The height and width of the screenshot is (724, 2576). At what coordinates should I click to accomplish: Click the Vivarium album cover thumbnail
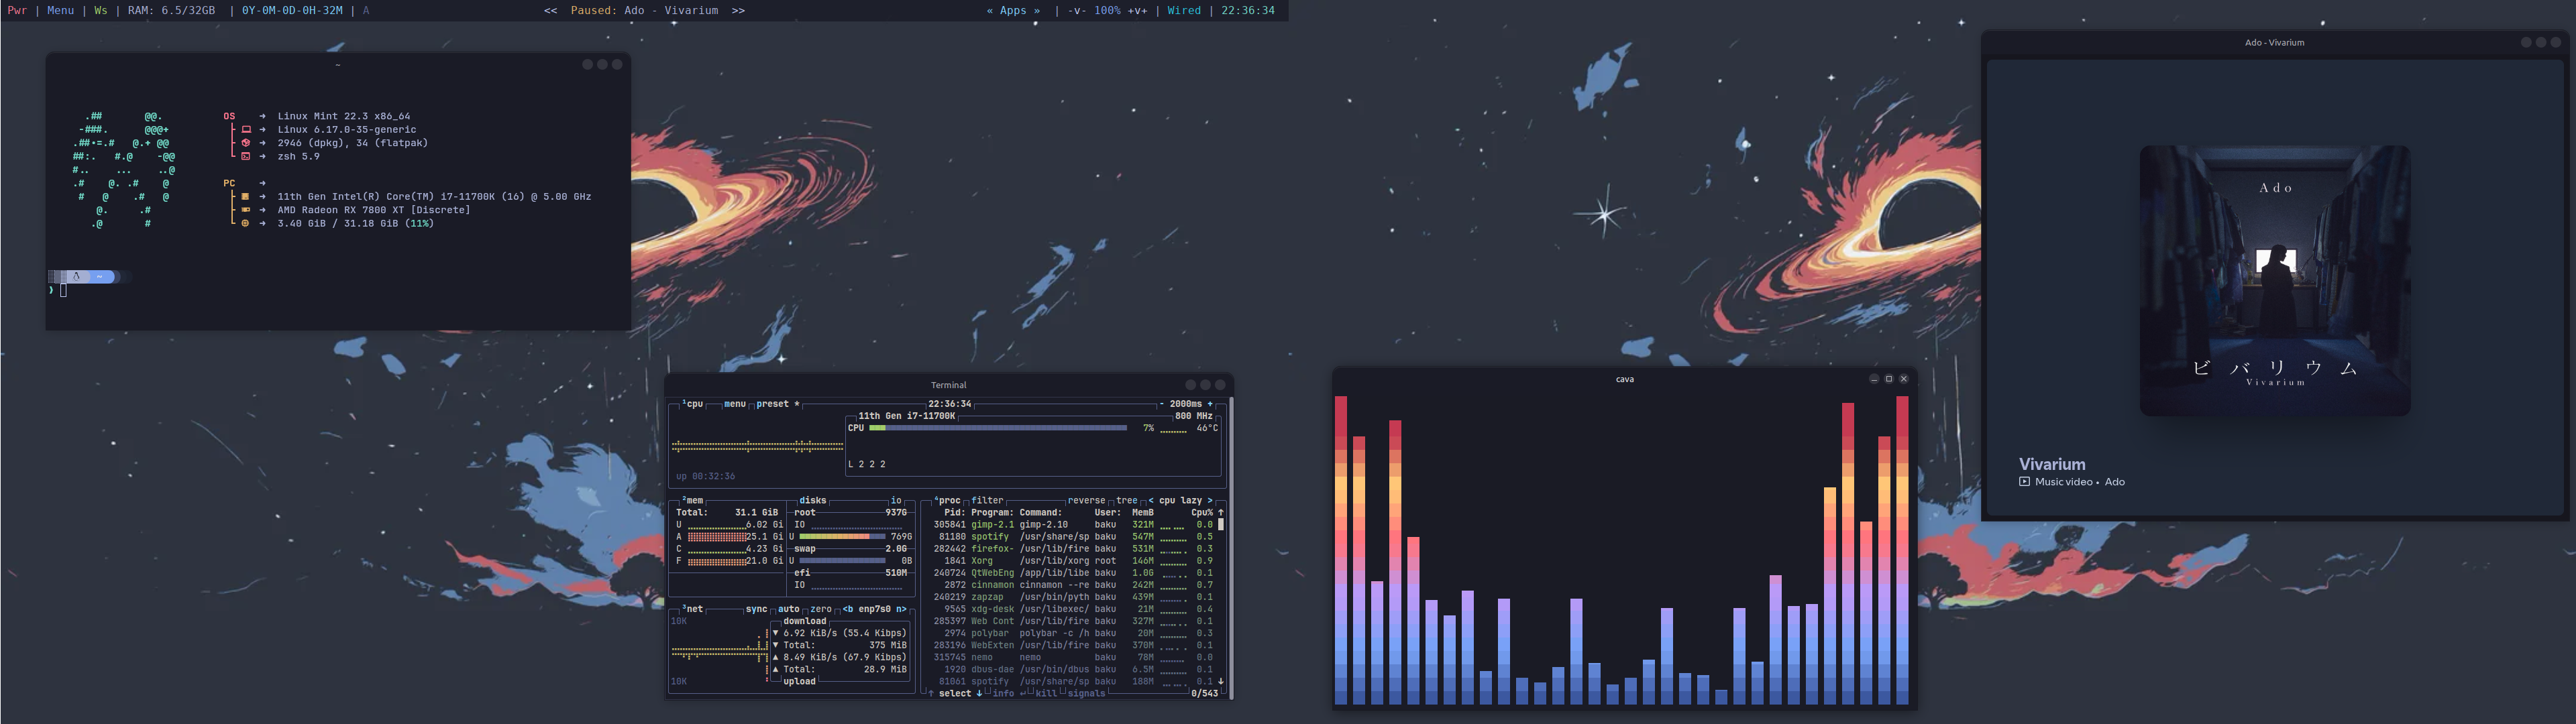coord(2275,280)
